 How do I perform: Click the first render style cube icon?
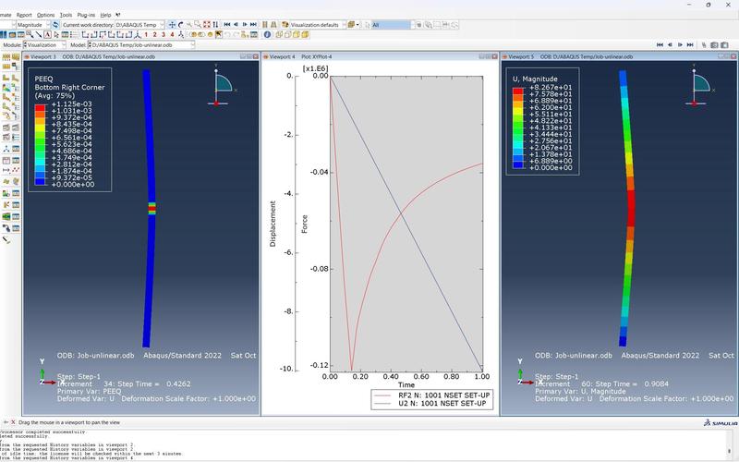coord(279,34)
